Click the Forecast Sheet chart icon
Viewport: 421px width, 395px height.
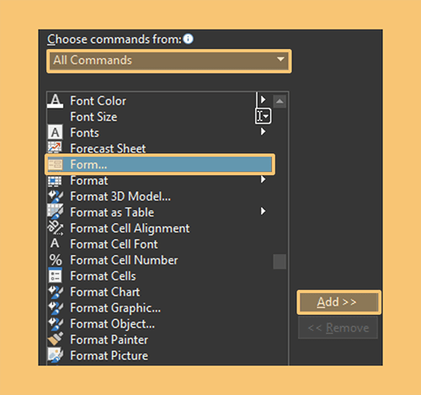(55, 147)
